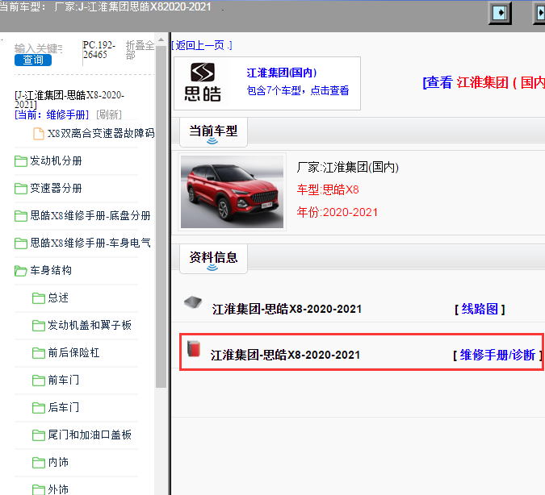This screenshot has height=495, width=545.
Task: Click the left panel vertical scrollbar
Action: click(x=161, y=215)
